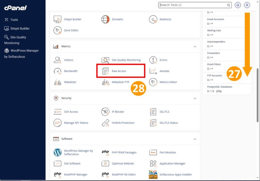Click the Forwarders statistic label
Screen dimensions: 260x181
tap(214, 53)
